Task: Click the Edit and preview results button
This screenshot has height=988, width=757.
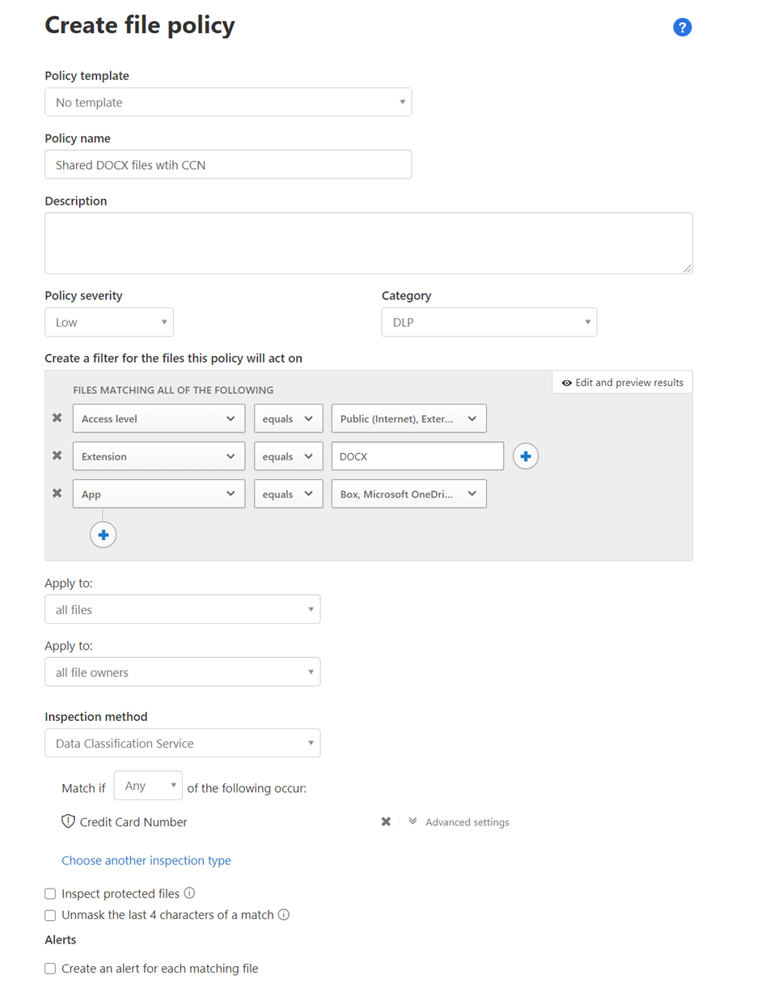Action: click(622, 381)
